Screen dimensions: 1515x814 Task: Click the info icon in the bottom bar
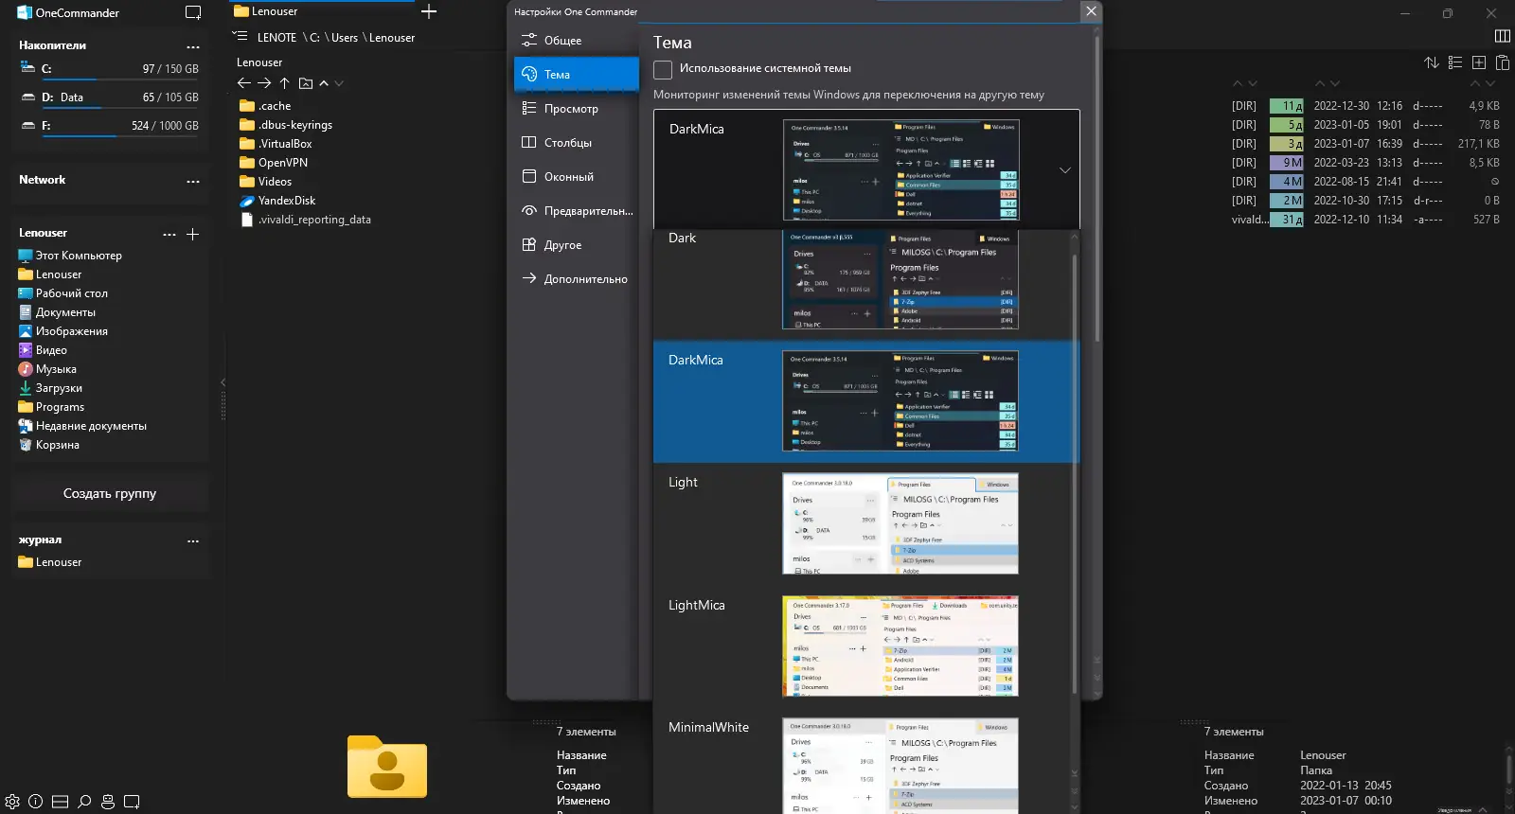tap(36, 802)
